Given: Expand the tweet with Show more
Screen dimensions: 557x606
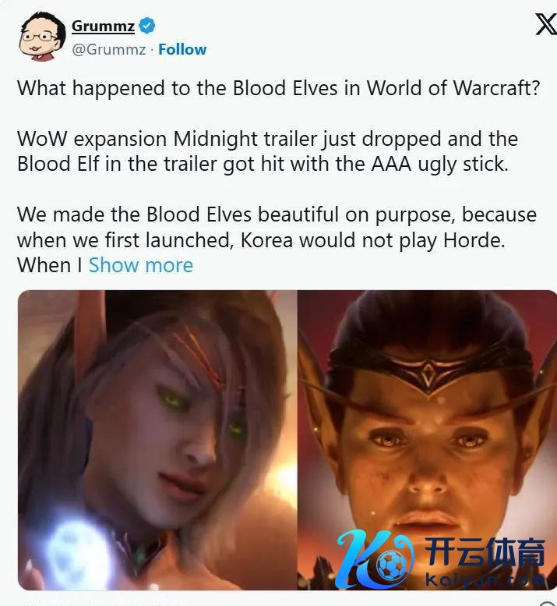Looking at the screenshot, I should click(141, 265).
